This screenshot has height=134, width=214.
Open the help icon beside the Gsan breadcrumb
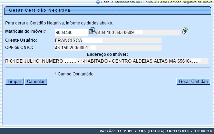[x=98, y=2]
